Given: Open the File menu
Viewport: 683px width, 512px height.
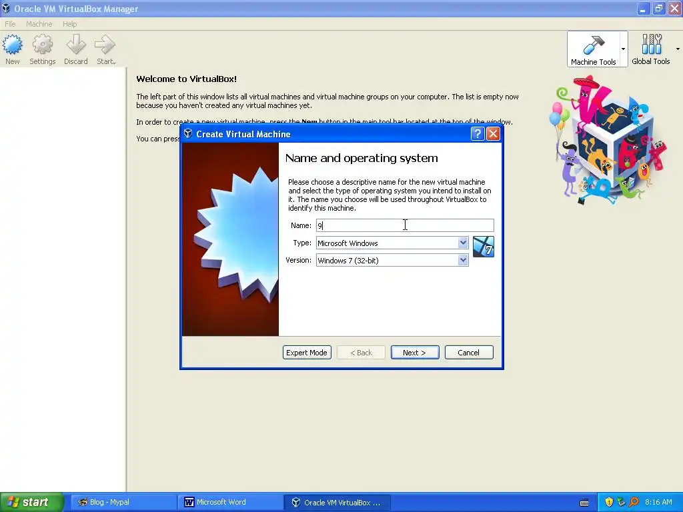Looking at the screenshot, I should click(x=10, y=24).
